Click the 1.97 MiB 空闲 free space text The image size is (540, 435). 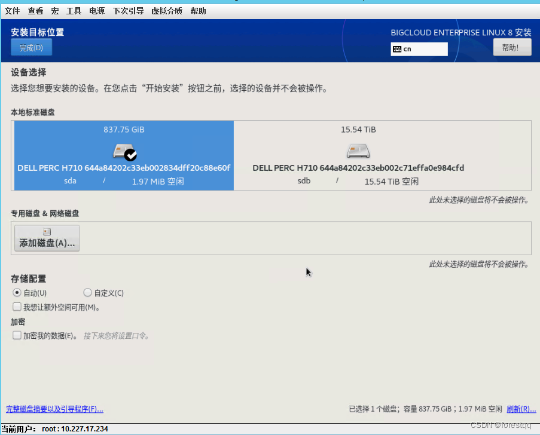pos(158,182)
